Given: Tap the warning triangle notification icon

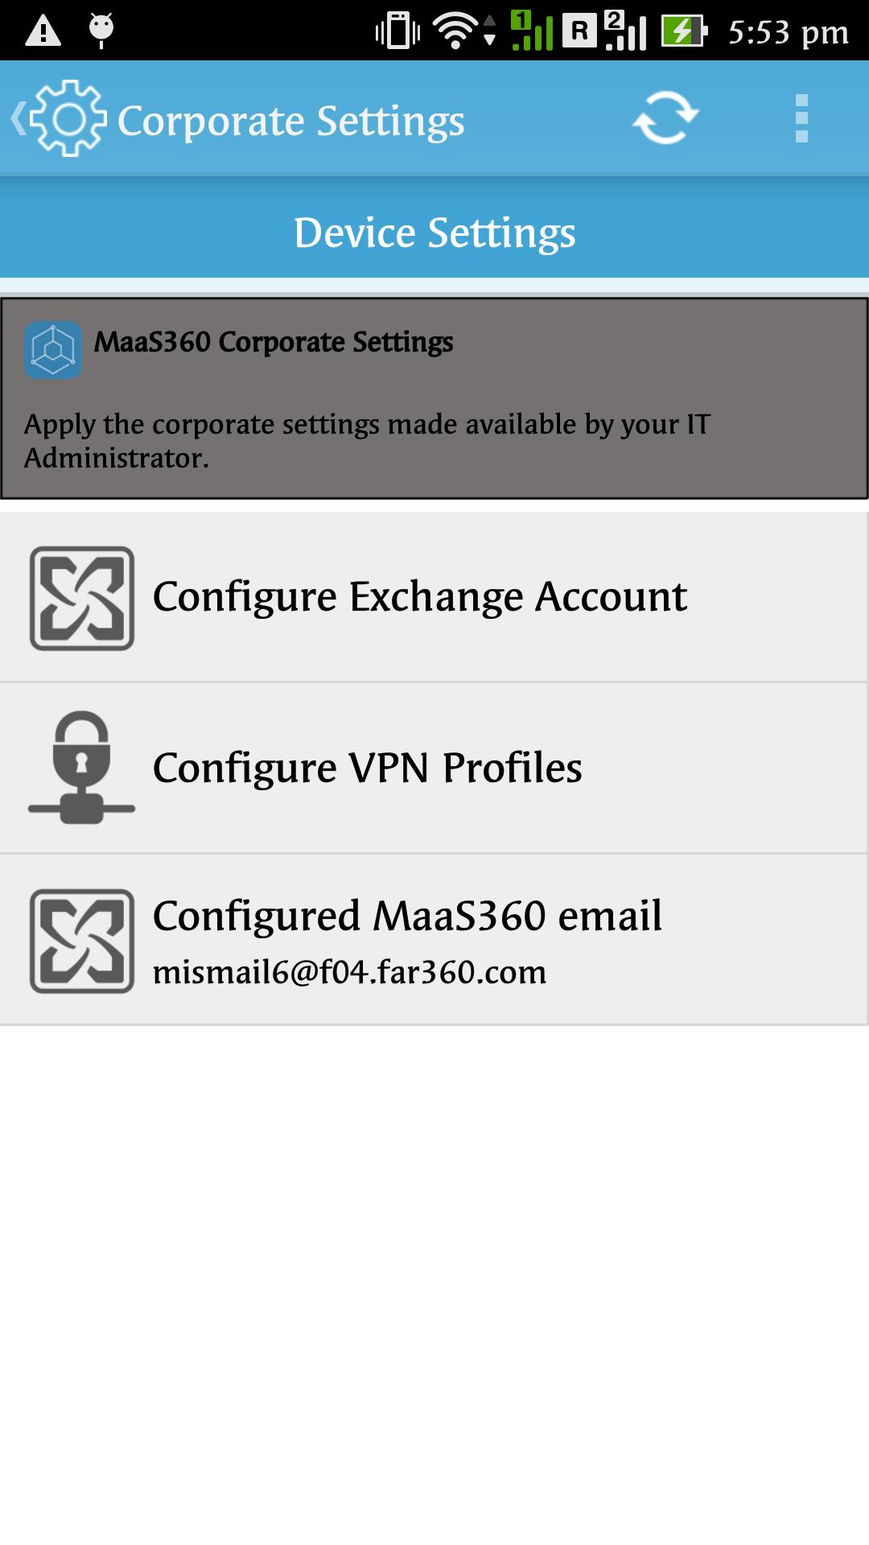Looking at the screenshot, I should (43, 31).
